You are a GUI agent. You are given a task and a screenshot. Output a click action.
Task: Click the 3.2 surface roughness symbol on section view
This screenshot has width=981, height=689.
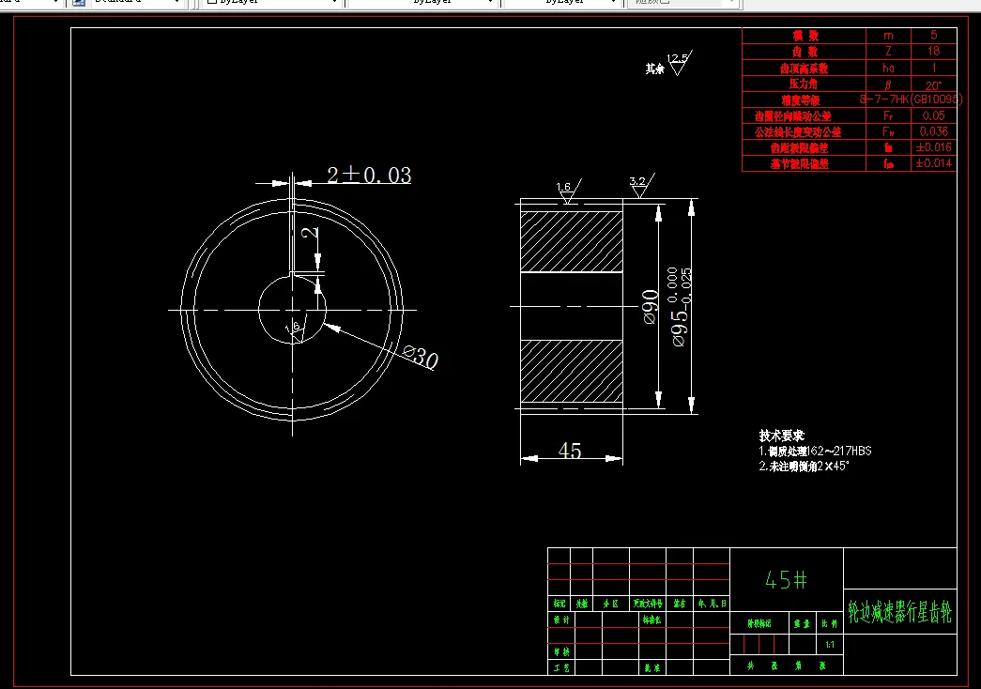[641, 185]
